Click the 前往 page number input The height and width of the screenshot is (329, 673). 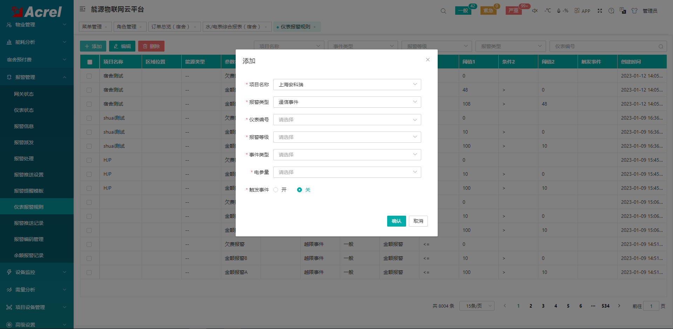(651, 306)
